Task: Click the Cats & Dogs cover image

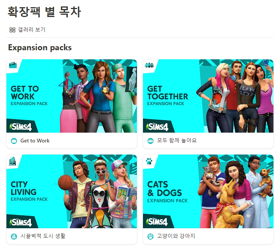Action: tap(208, 191)
